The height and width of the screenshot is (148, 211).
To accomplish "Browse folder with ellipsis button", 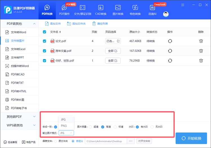I will (131, 141).
